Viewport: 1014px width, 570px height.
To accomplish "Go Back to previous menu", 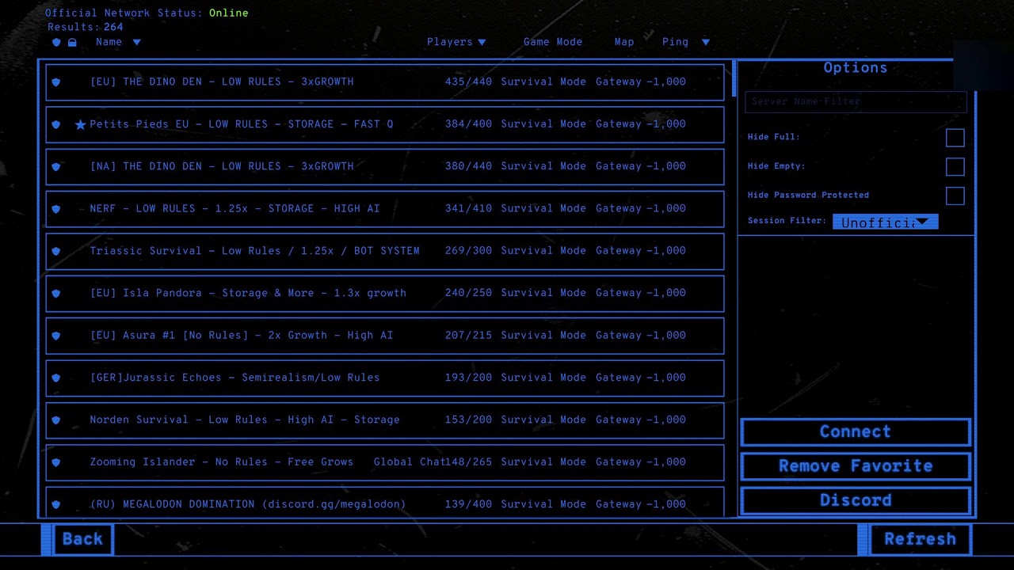I will [x=82, y=539].
